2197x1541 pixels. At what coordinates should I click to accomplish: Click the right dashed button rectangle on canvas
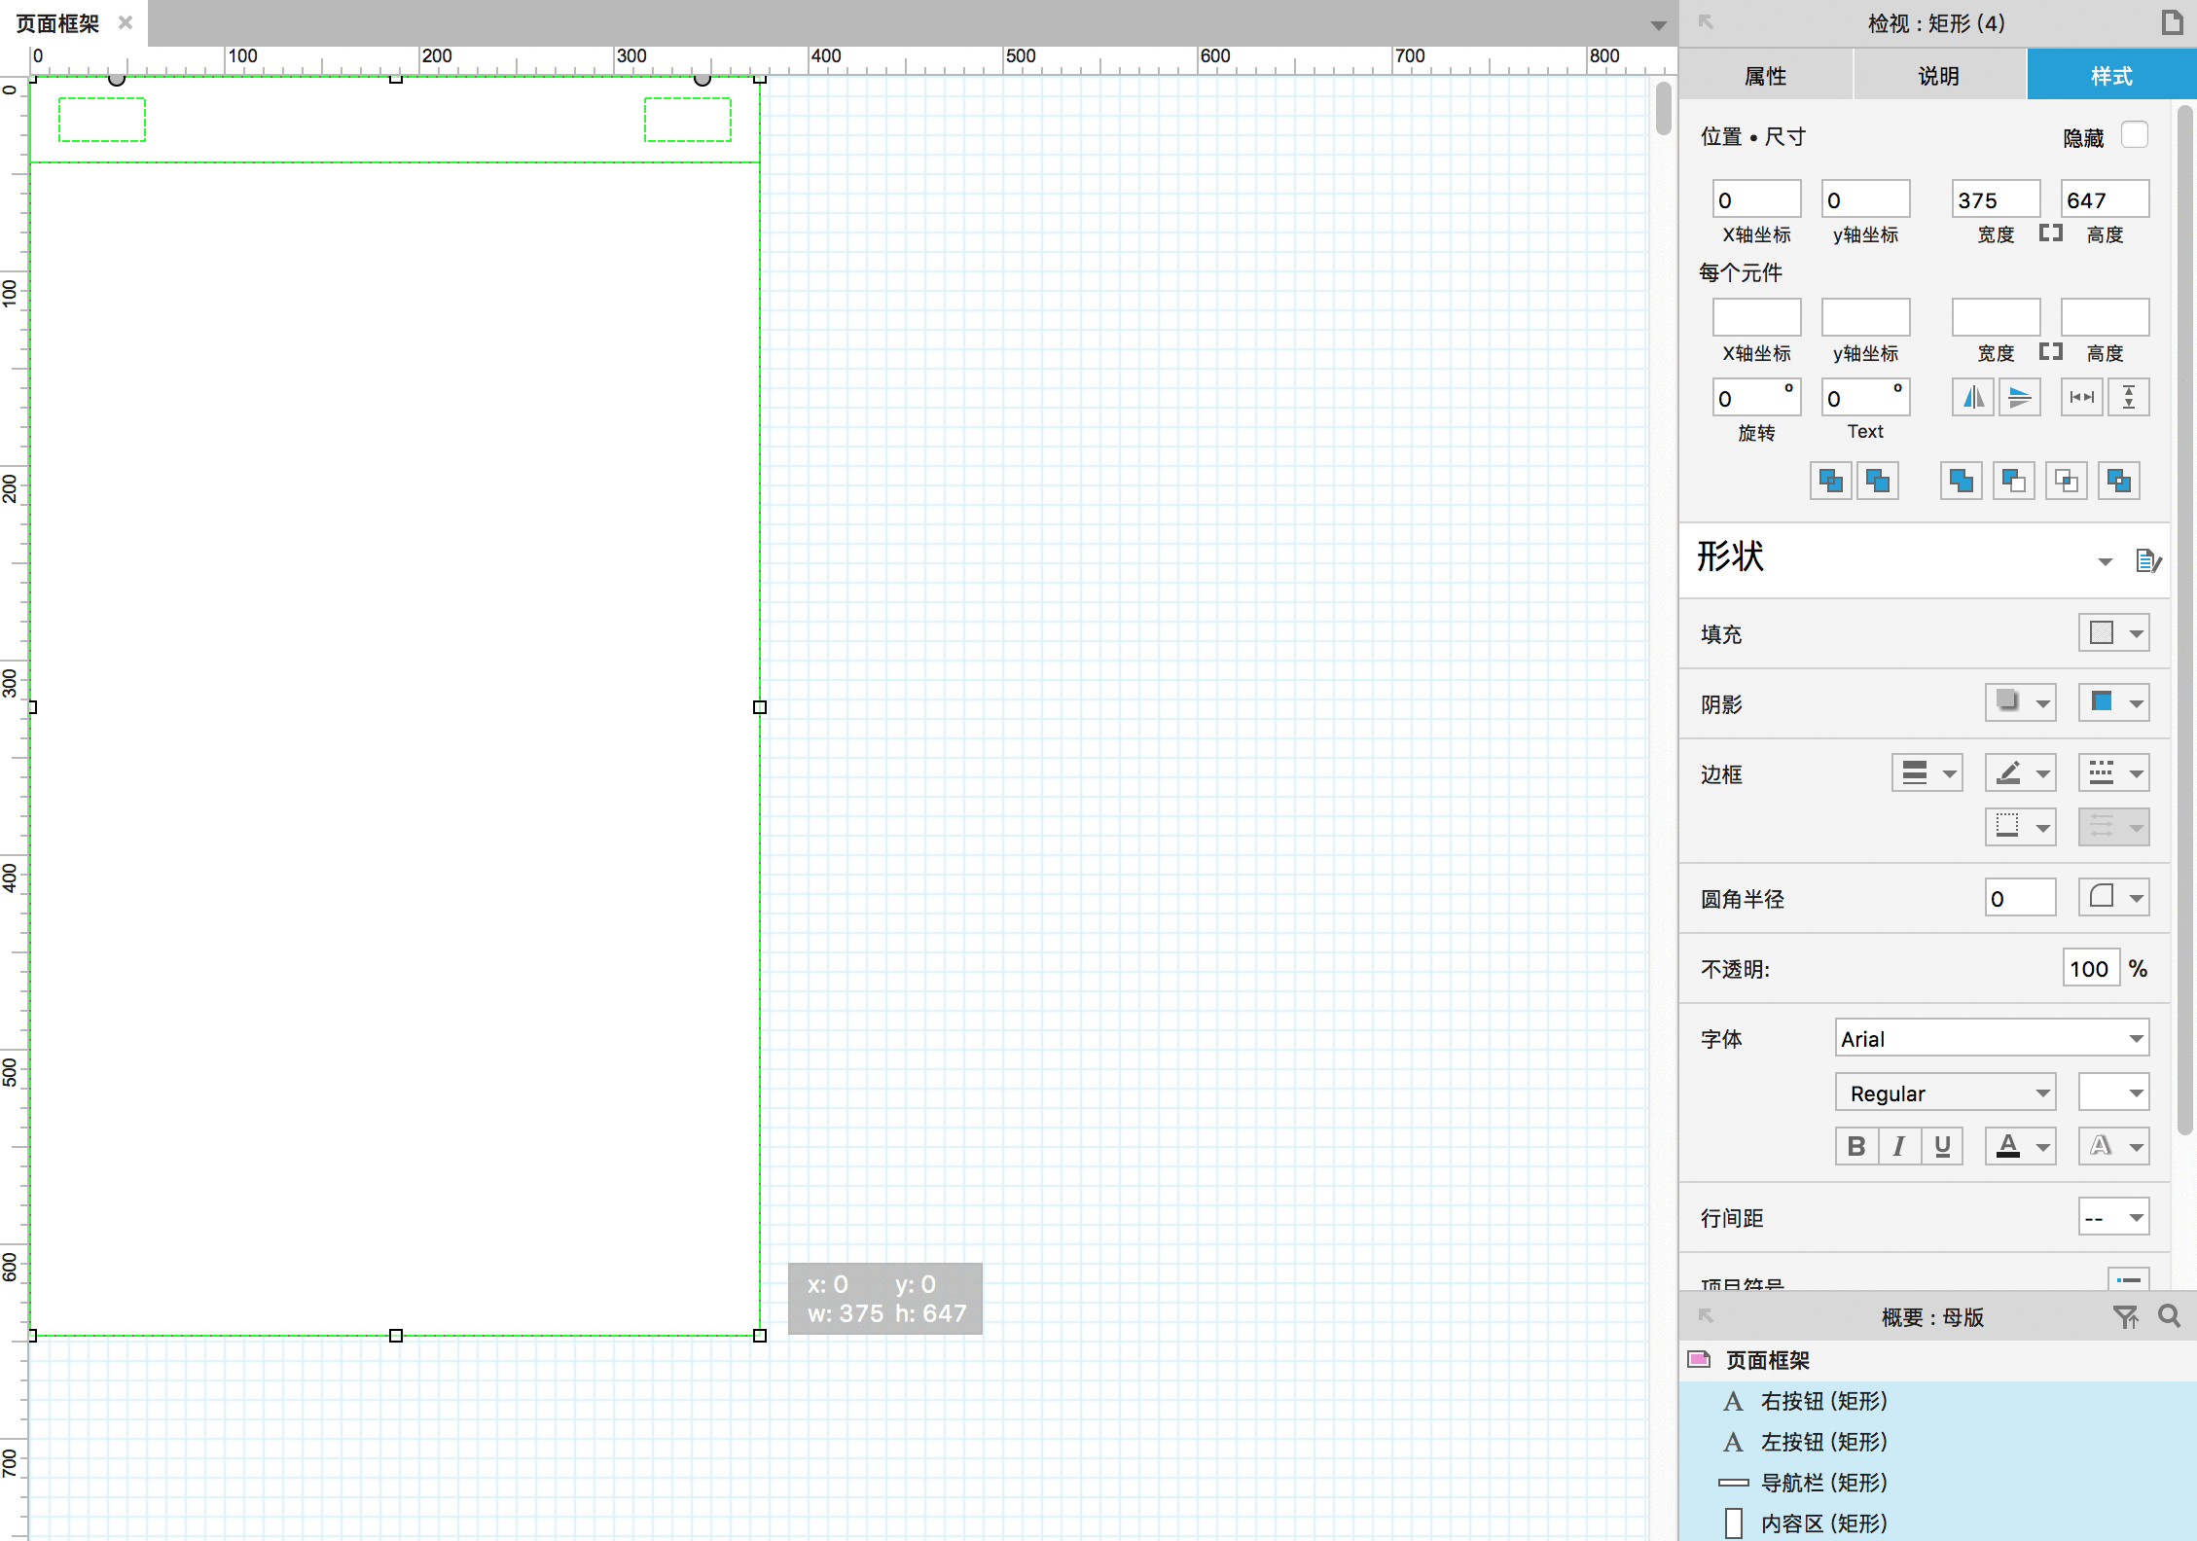point(688,120)
